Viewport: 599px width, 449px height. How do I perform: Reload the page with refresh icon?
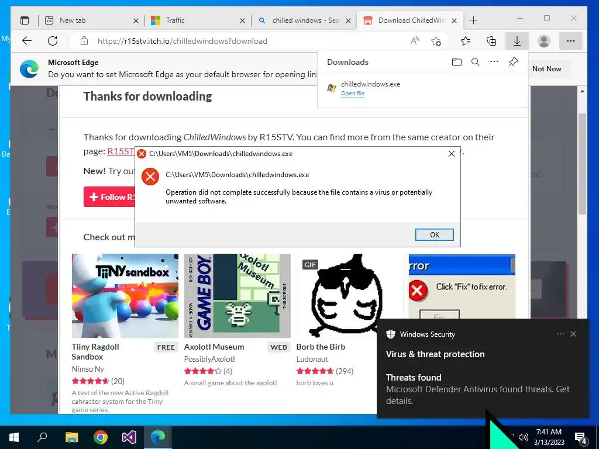point(53,41)
